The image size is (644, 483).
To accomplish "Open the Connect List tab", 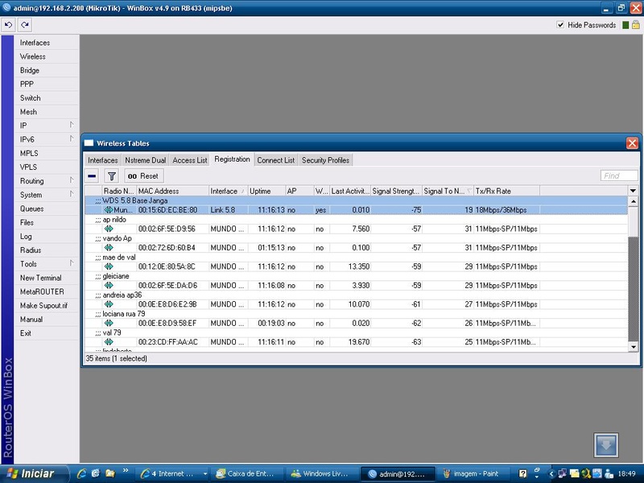I will click(x=275, y=160).
